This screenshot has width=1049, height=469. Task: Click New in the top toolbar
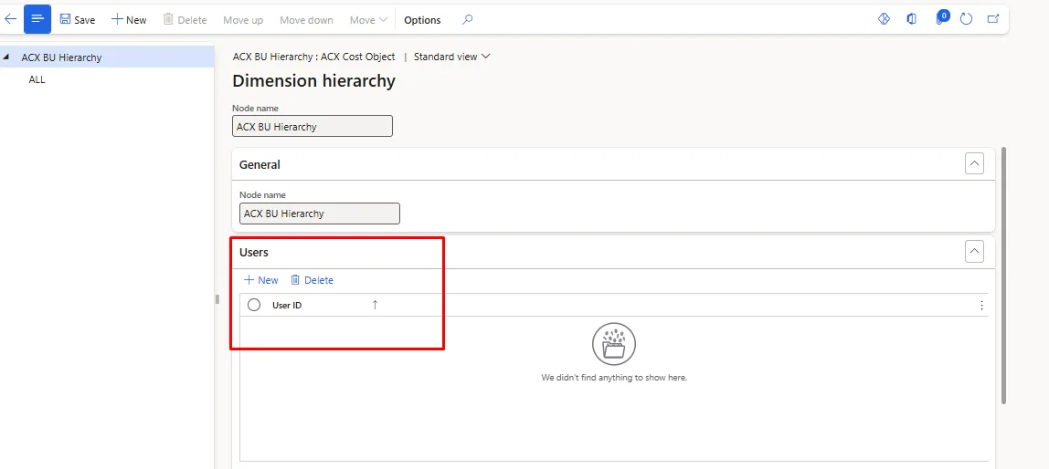pos(129,19)
